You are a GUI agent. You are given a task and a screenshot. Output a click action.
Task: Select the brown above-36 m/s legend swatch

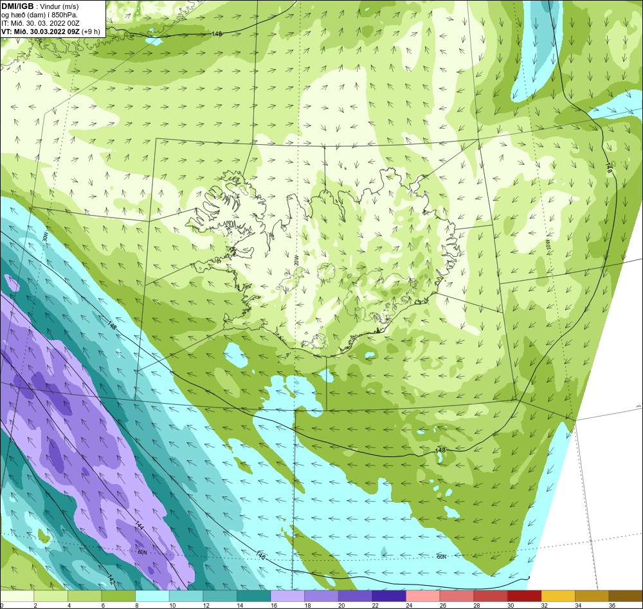[626, 596]
